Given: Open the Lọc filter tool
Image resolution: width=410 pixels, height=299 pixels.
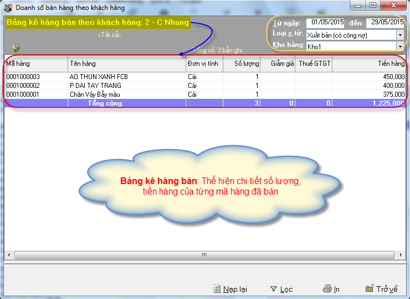Looking at the screenshot, I should coord(281,289).
